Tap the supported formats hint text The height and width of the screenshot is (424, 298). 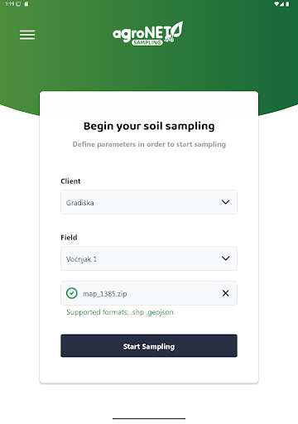point(120,312)
